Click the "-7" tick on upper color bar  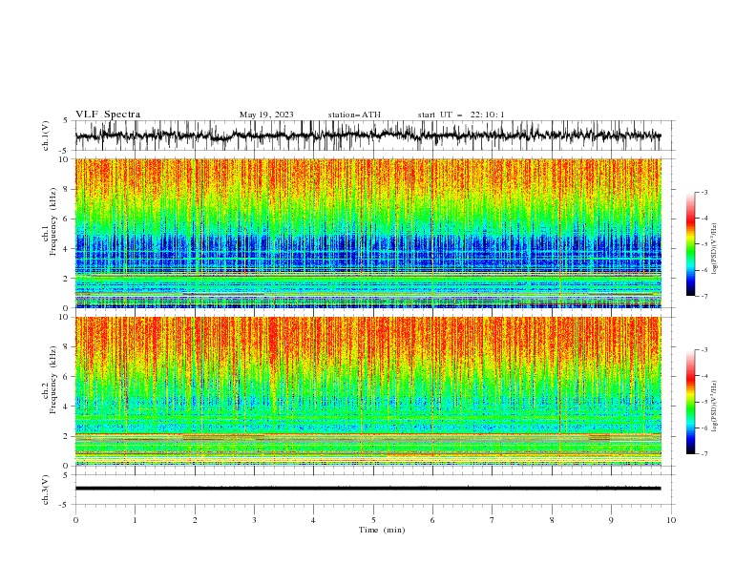(x=703, y=296)
